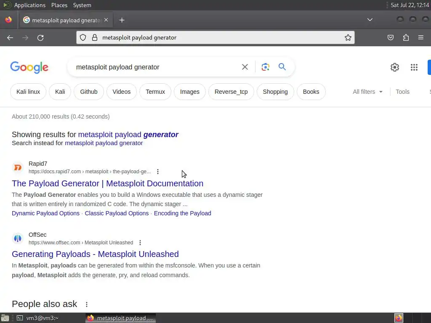Click the clock showing Sat Jul 22
Viewport: 431px width, 323px height.
[410, 5]
